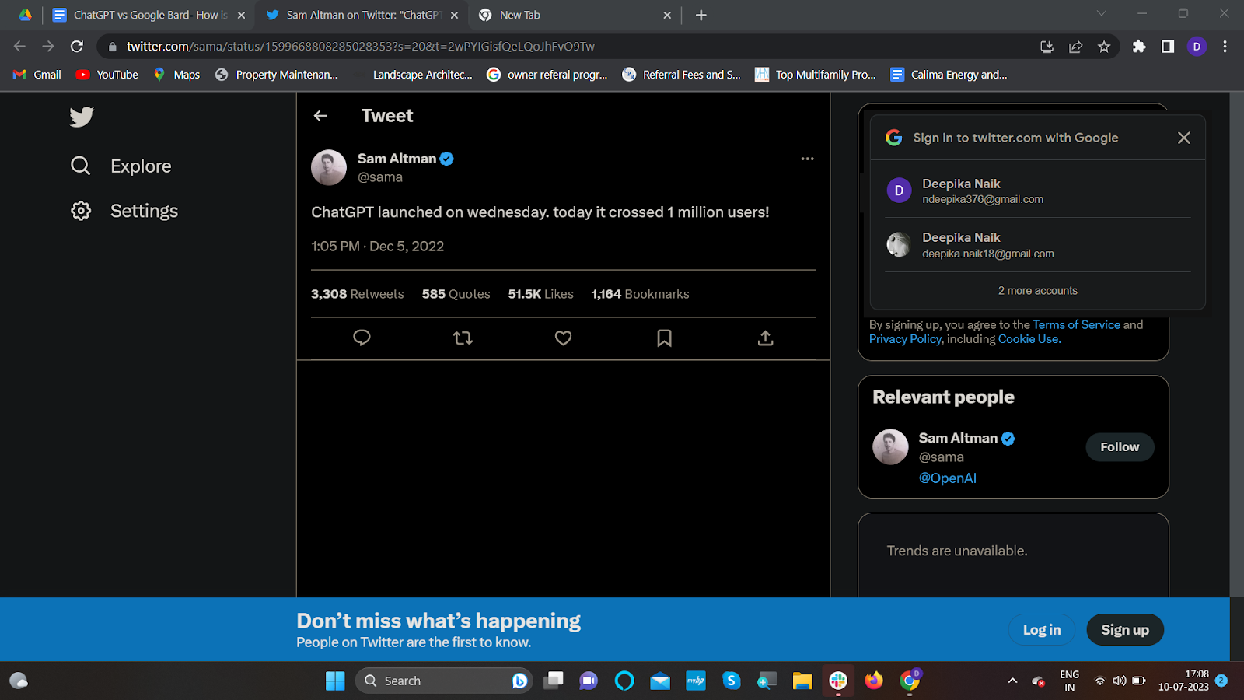Screen dimensions: 1244x700
Task: Select the Sam Altman on Twitter tab
Action: pos(362,15)
